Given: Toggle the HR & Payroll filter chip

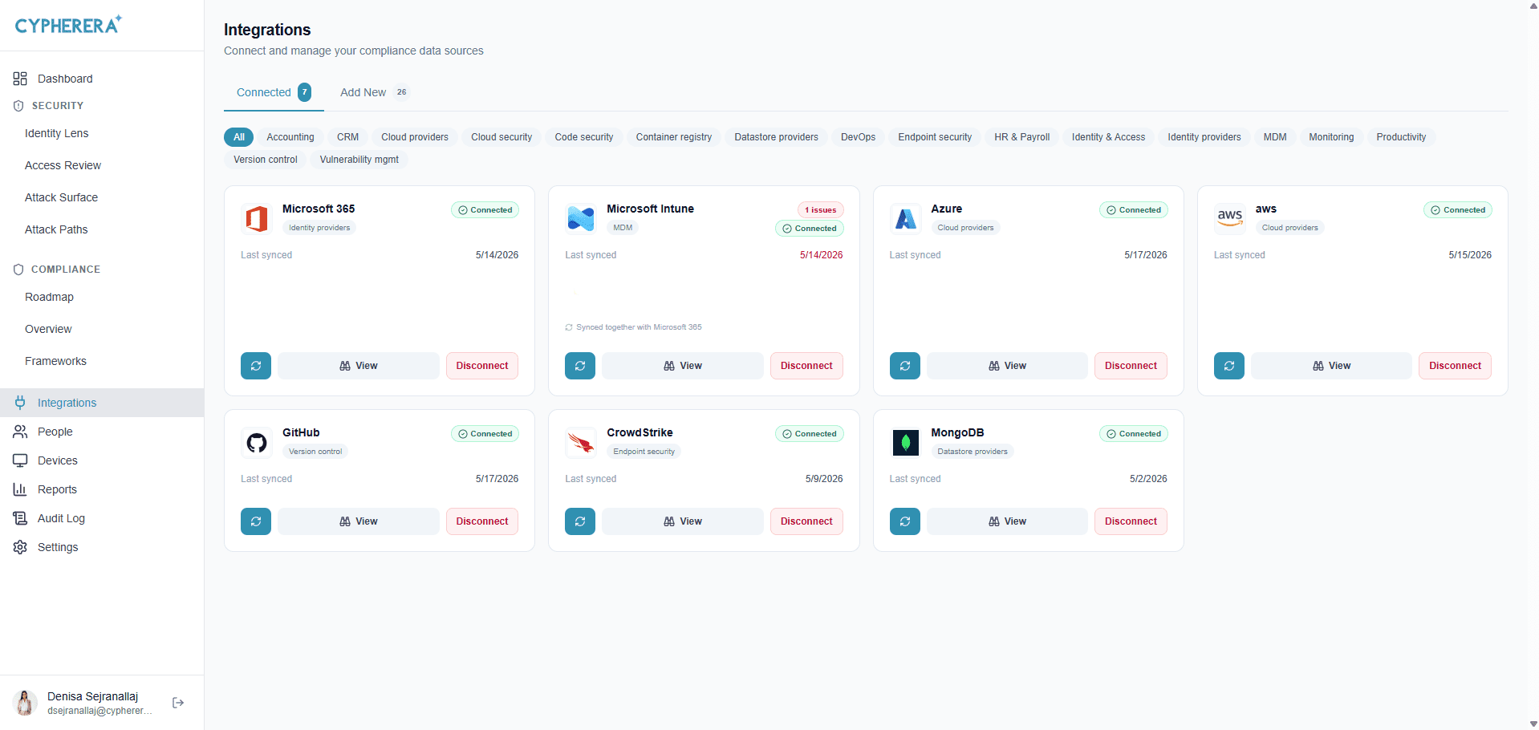Looking at the screenshot, I should pyautogui.click(x=1022, y=137).
